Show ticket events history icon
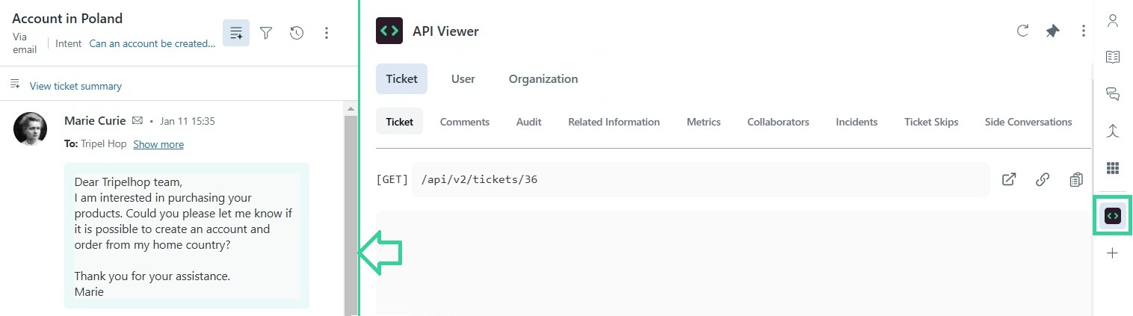Viewport: 1133px width, 316px height. click(x=297, y=33)
